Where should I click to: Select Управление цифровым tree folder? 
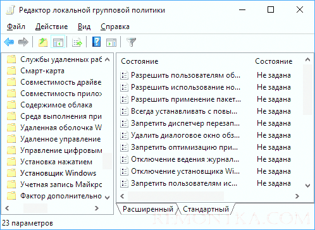pos(54,150)
